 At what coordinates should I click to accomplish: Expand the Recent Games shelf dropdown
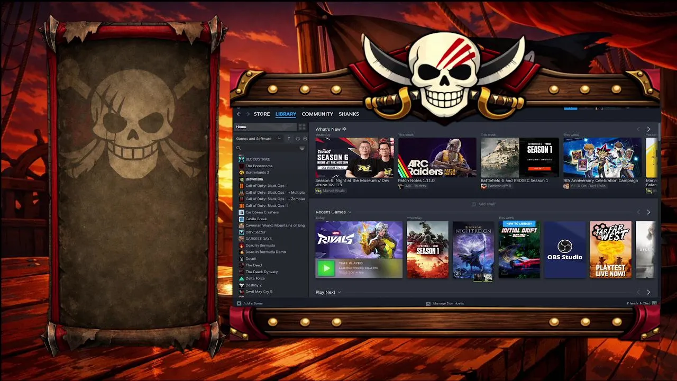tap(350, 212)
